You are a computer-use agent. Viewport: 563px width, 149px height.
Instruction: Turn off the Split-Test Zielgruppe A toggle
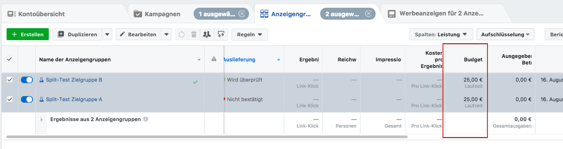(x=27, y=99)
